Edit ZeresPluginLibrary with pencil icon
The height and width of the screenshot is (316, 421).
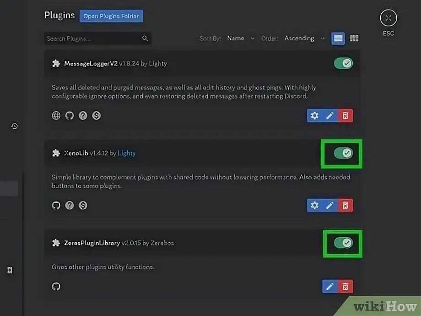click(330, 286)
